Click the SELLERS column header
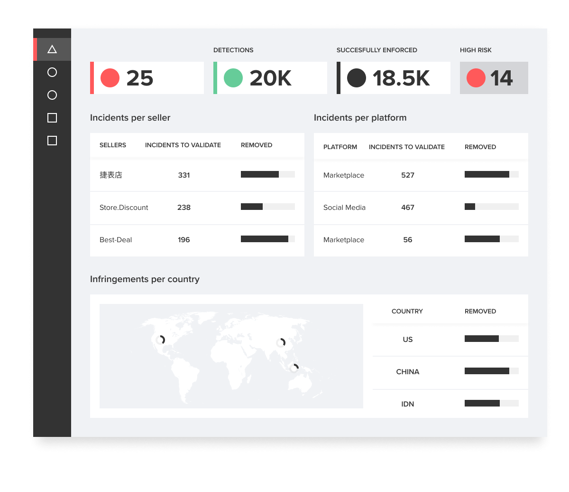569x492 pixels. [113, 145]
